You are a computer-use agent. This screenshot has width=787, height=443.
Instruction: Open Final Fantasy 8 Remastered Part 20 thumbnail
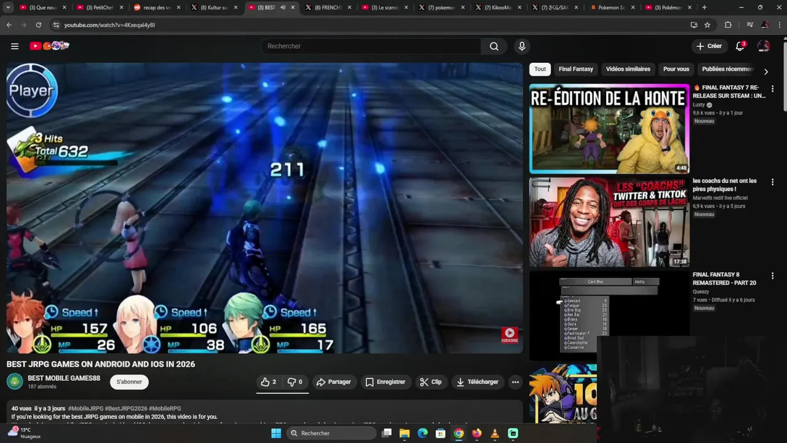pos(609,316)
